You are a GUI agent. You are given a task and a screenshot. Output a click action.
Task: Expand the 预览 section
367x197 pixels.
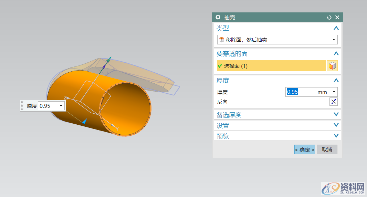[x=336, y=136]
